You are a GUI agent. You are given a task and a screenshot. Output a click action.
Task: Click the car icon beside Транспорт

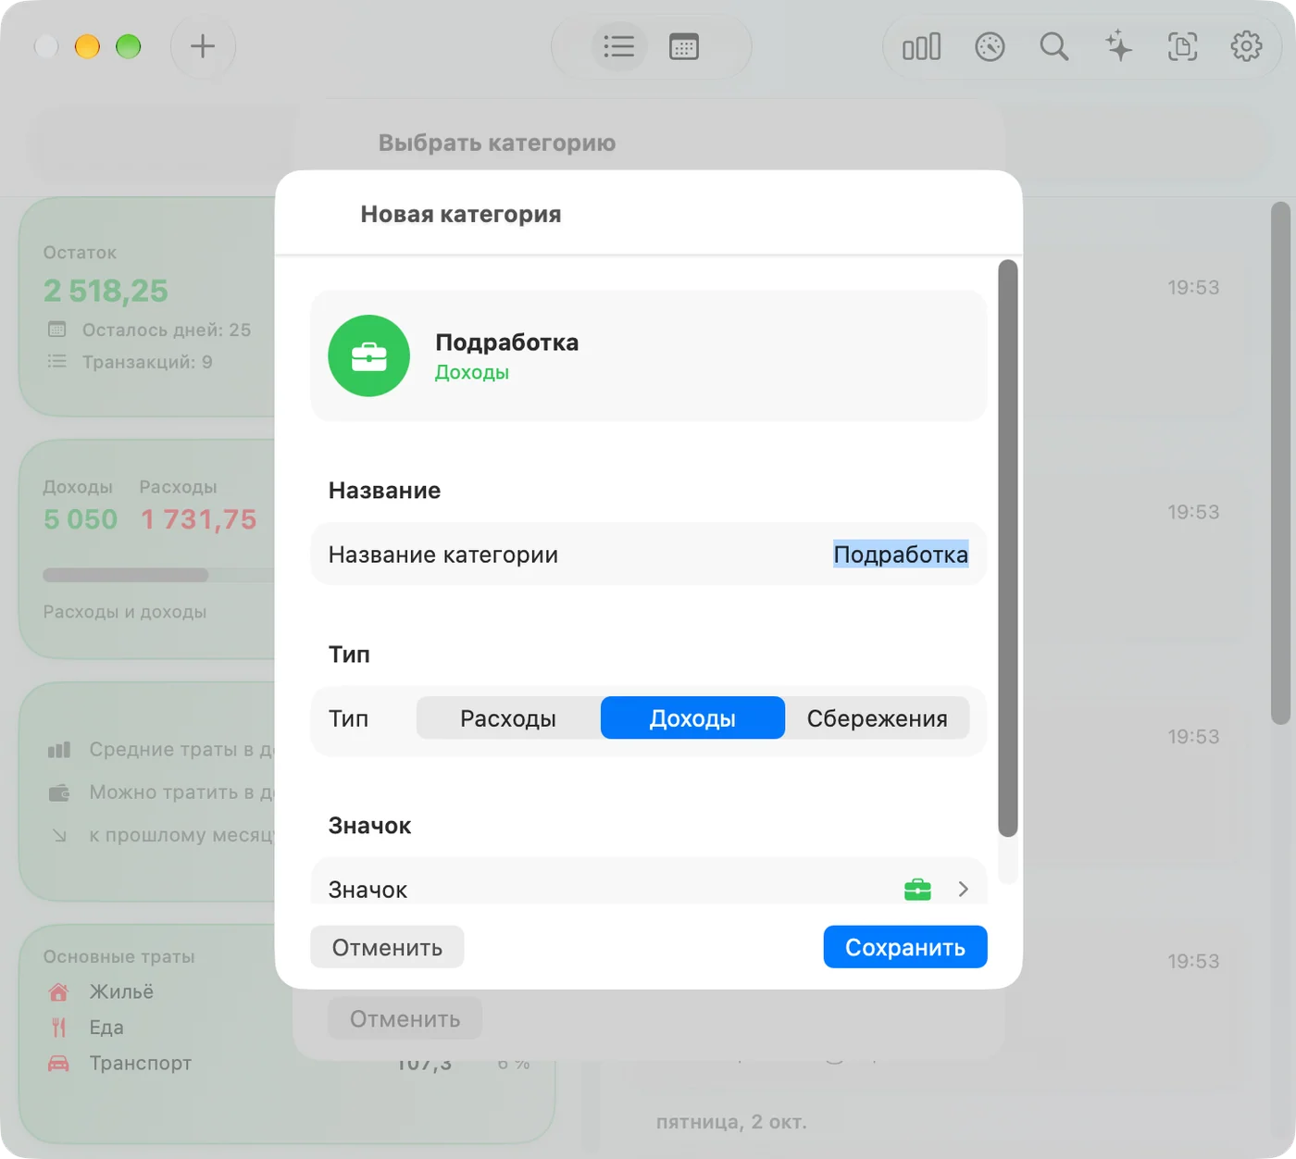[x=58, y=1063]
